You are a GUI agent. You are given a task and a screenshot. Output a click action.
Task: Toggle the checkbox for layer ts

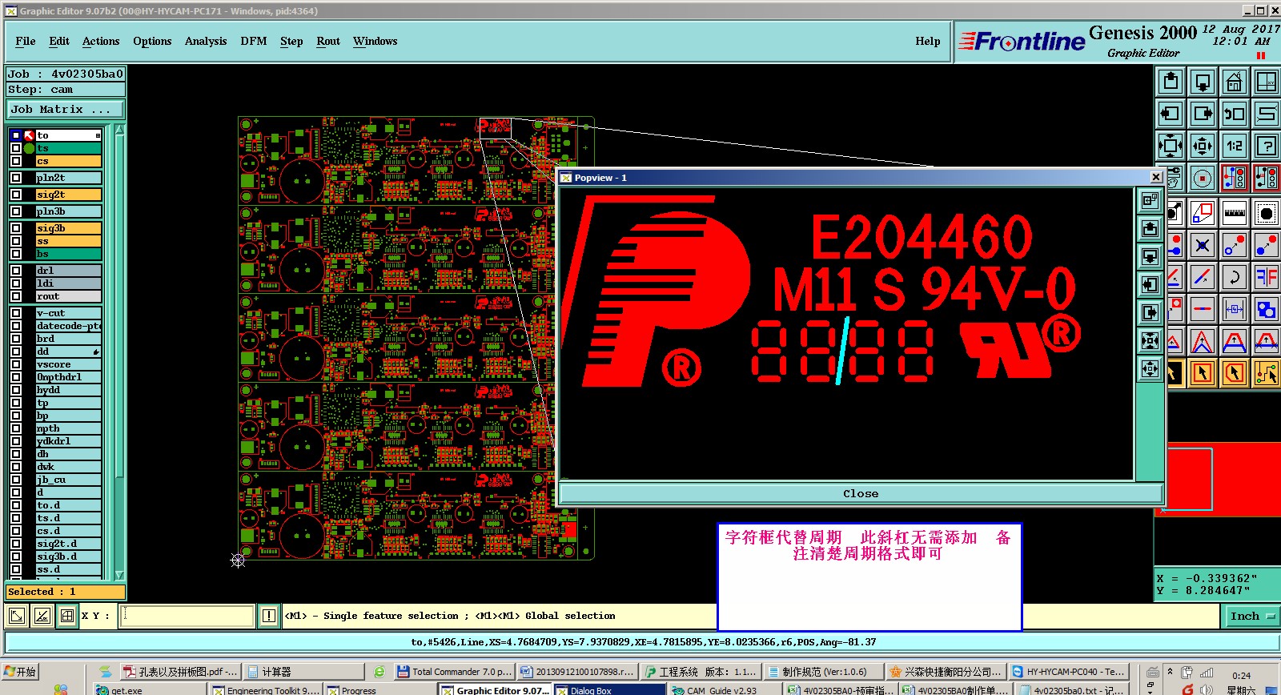[16, 148]
